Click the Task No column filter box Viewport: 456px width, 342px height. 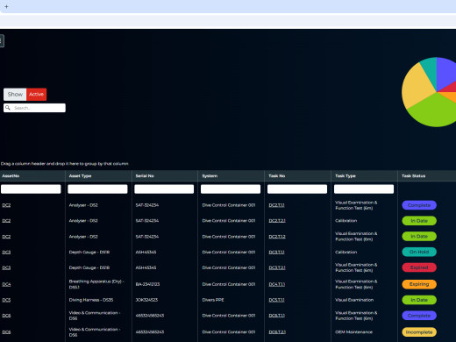point(297,189)
